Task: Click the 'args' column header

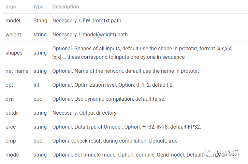Action: 11,6
